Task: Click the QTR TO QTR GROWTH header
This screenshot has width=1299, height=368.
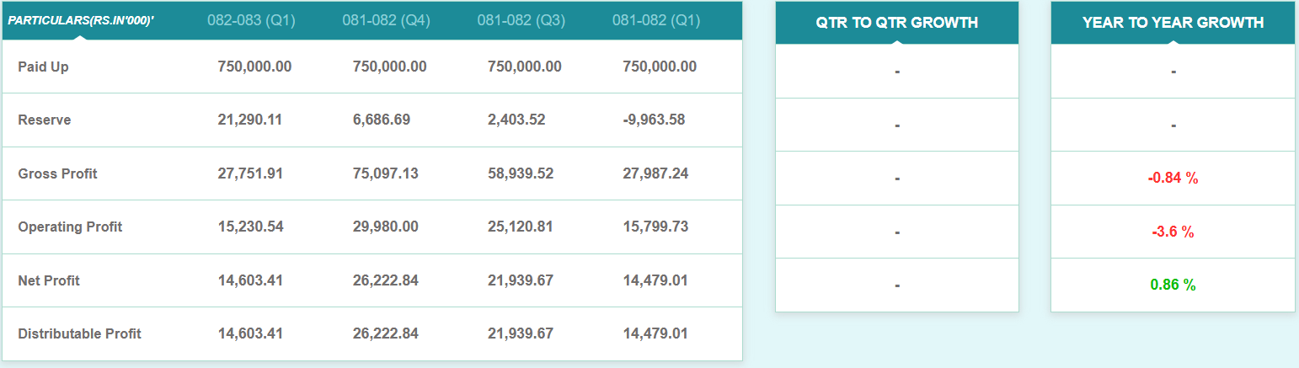Action: click(897, 23)
